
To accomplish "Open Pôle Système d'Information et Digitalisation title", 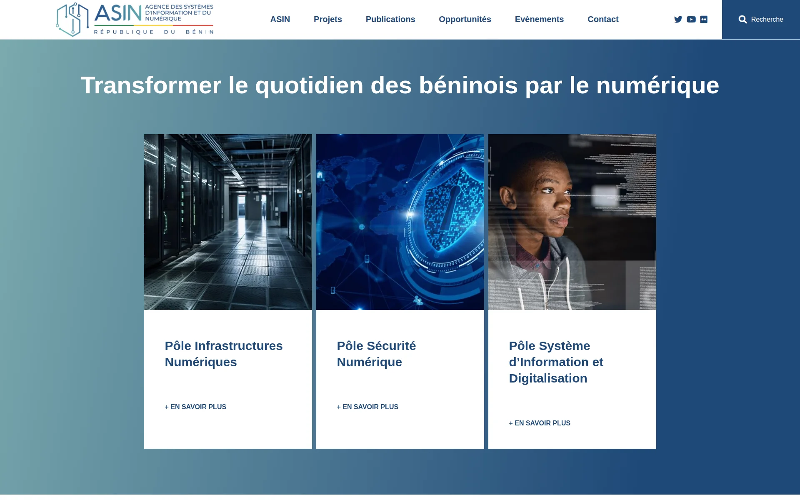I will click(556, 362).
